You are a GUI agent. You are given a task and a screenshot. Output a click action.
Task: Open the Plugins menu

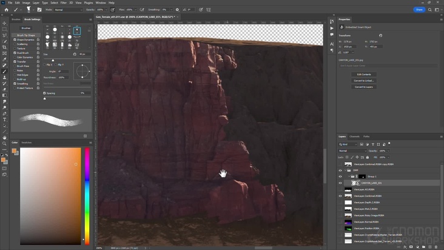pos(89,2)
